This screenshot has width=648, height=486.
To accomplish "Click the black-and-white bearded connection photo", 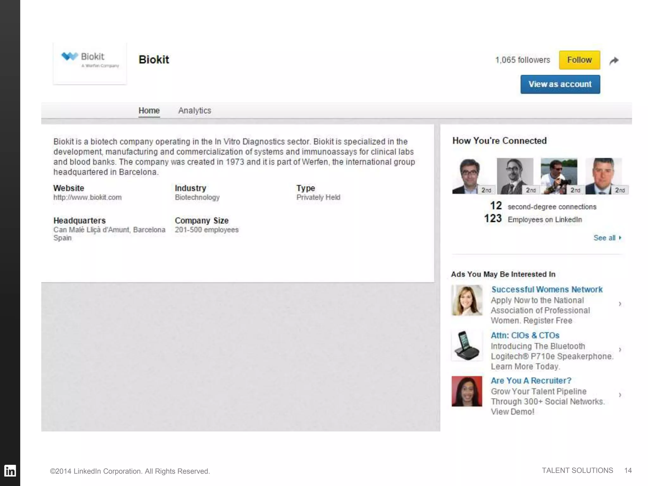I will [515, 176].
